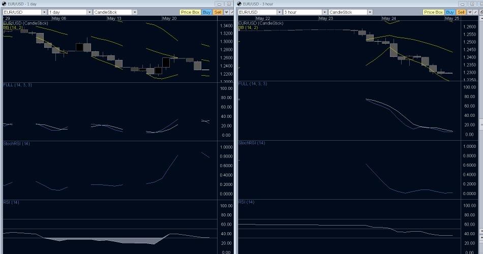Click the drawing pencil icon in the 1 day window

pyautogui.click(x=232, y=12)
